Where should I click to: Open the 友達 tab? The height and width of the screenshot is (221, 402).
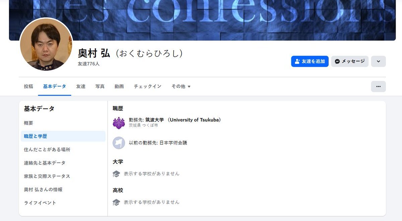click(81, 87)
